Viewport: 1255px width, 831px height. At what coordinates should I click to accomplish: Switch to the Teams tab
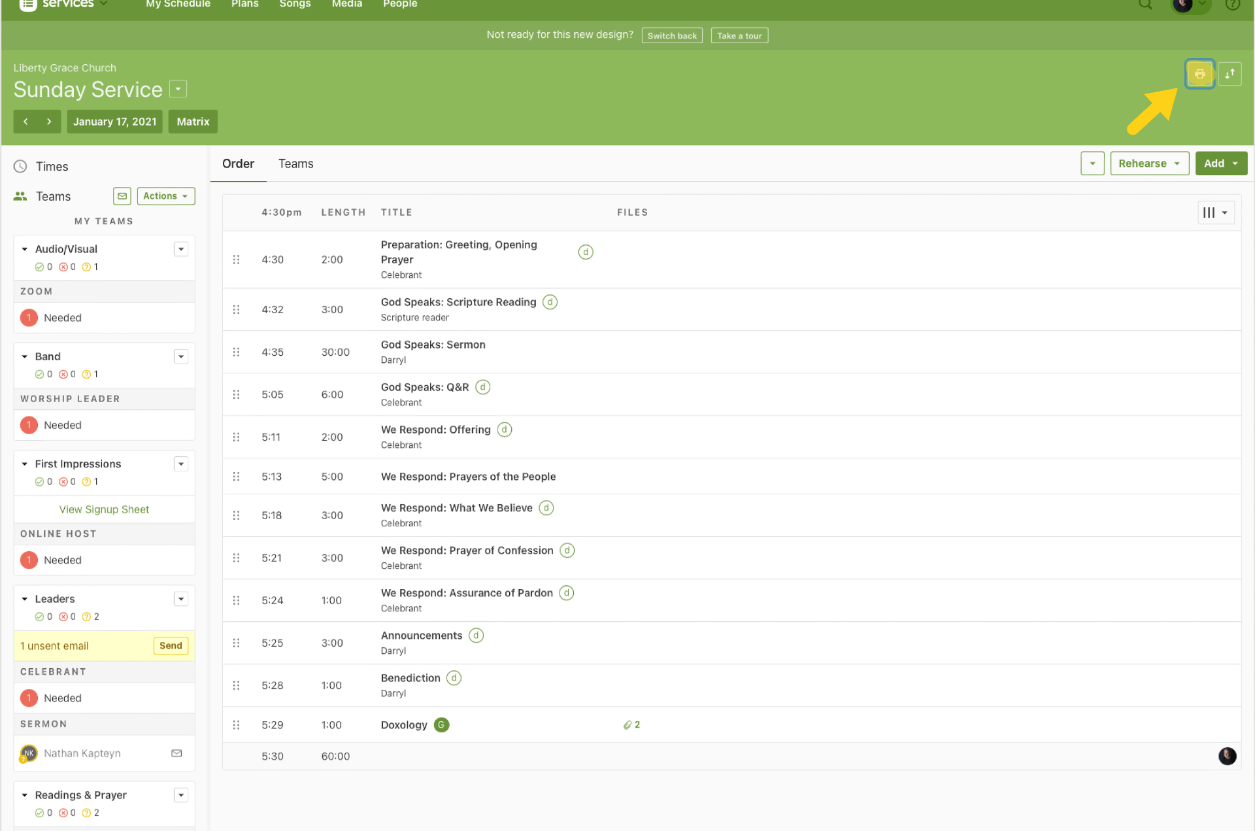(x=295, y=163)
